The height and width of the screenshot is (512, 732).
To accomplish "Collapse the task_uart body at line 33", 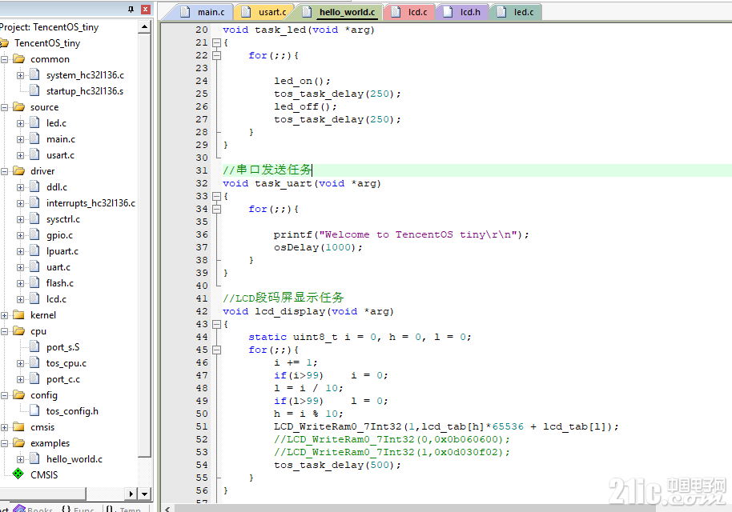I will [x=216, y=196].
